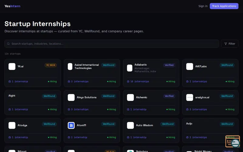243x152 pixels.
Task: Click briefcase icon on Atom11 card
Action: coord(69,137)
